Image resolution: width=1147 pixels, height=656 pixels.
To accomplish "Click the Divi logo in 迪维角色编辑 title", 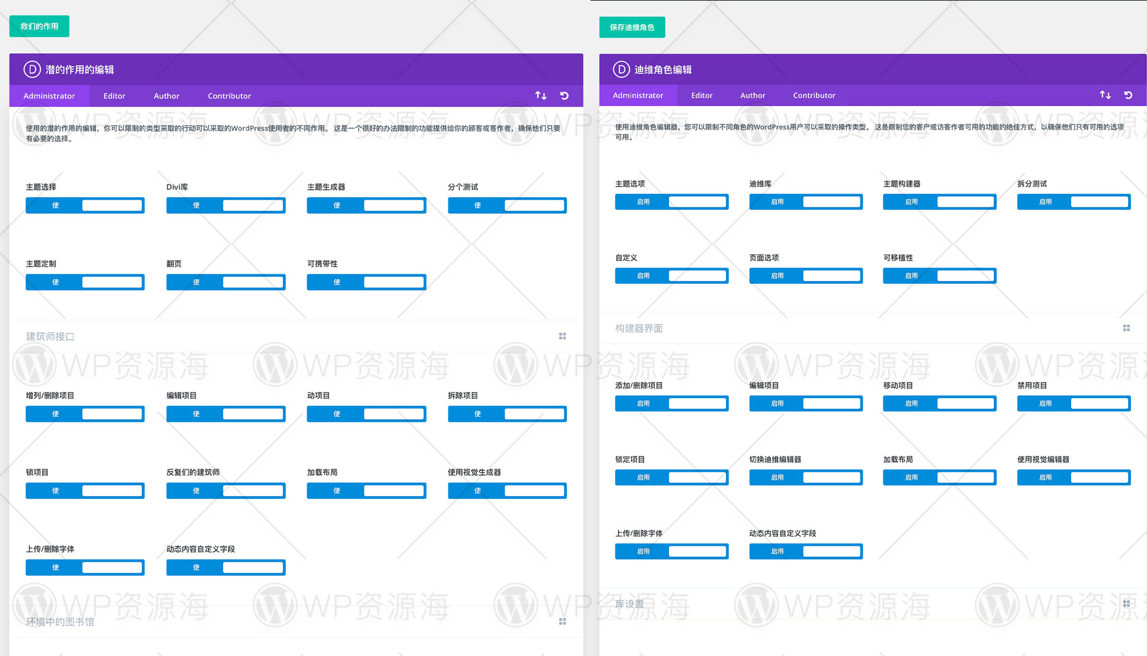I will pos(621,69).
